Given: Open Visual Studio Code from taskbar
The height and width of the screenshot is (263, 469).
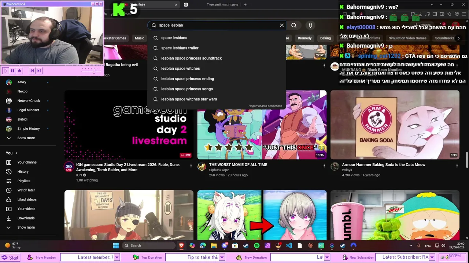Looking at the screenshot, I should [x=289, y=245].
